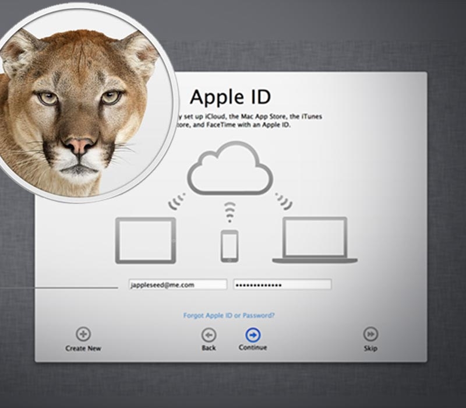Click the Skip text label
Screen dimensions: 466x408
coord(370,349)
